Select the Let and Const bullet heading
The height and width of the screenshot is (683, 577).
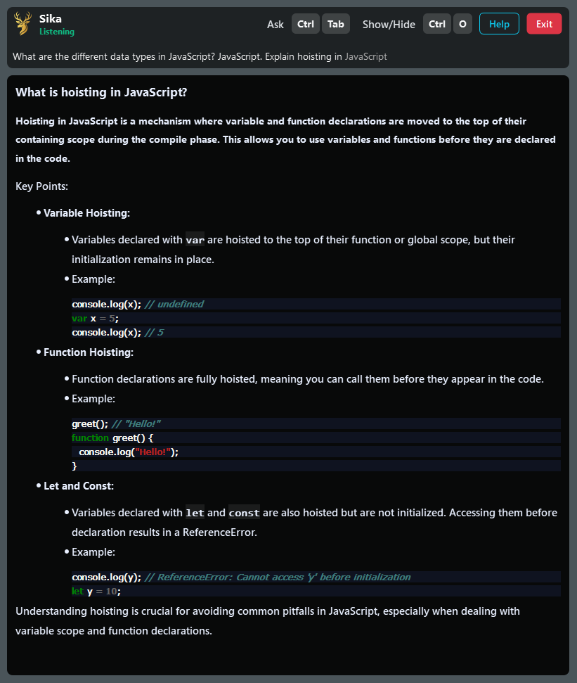point(79,486)
